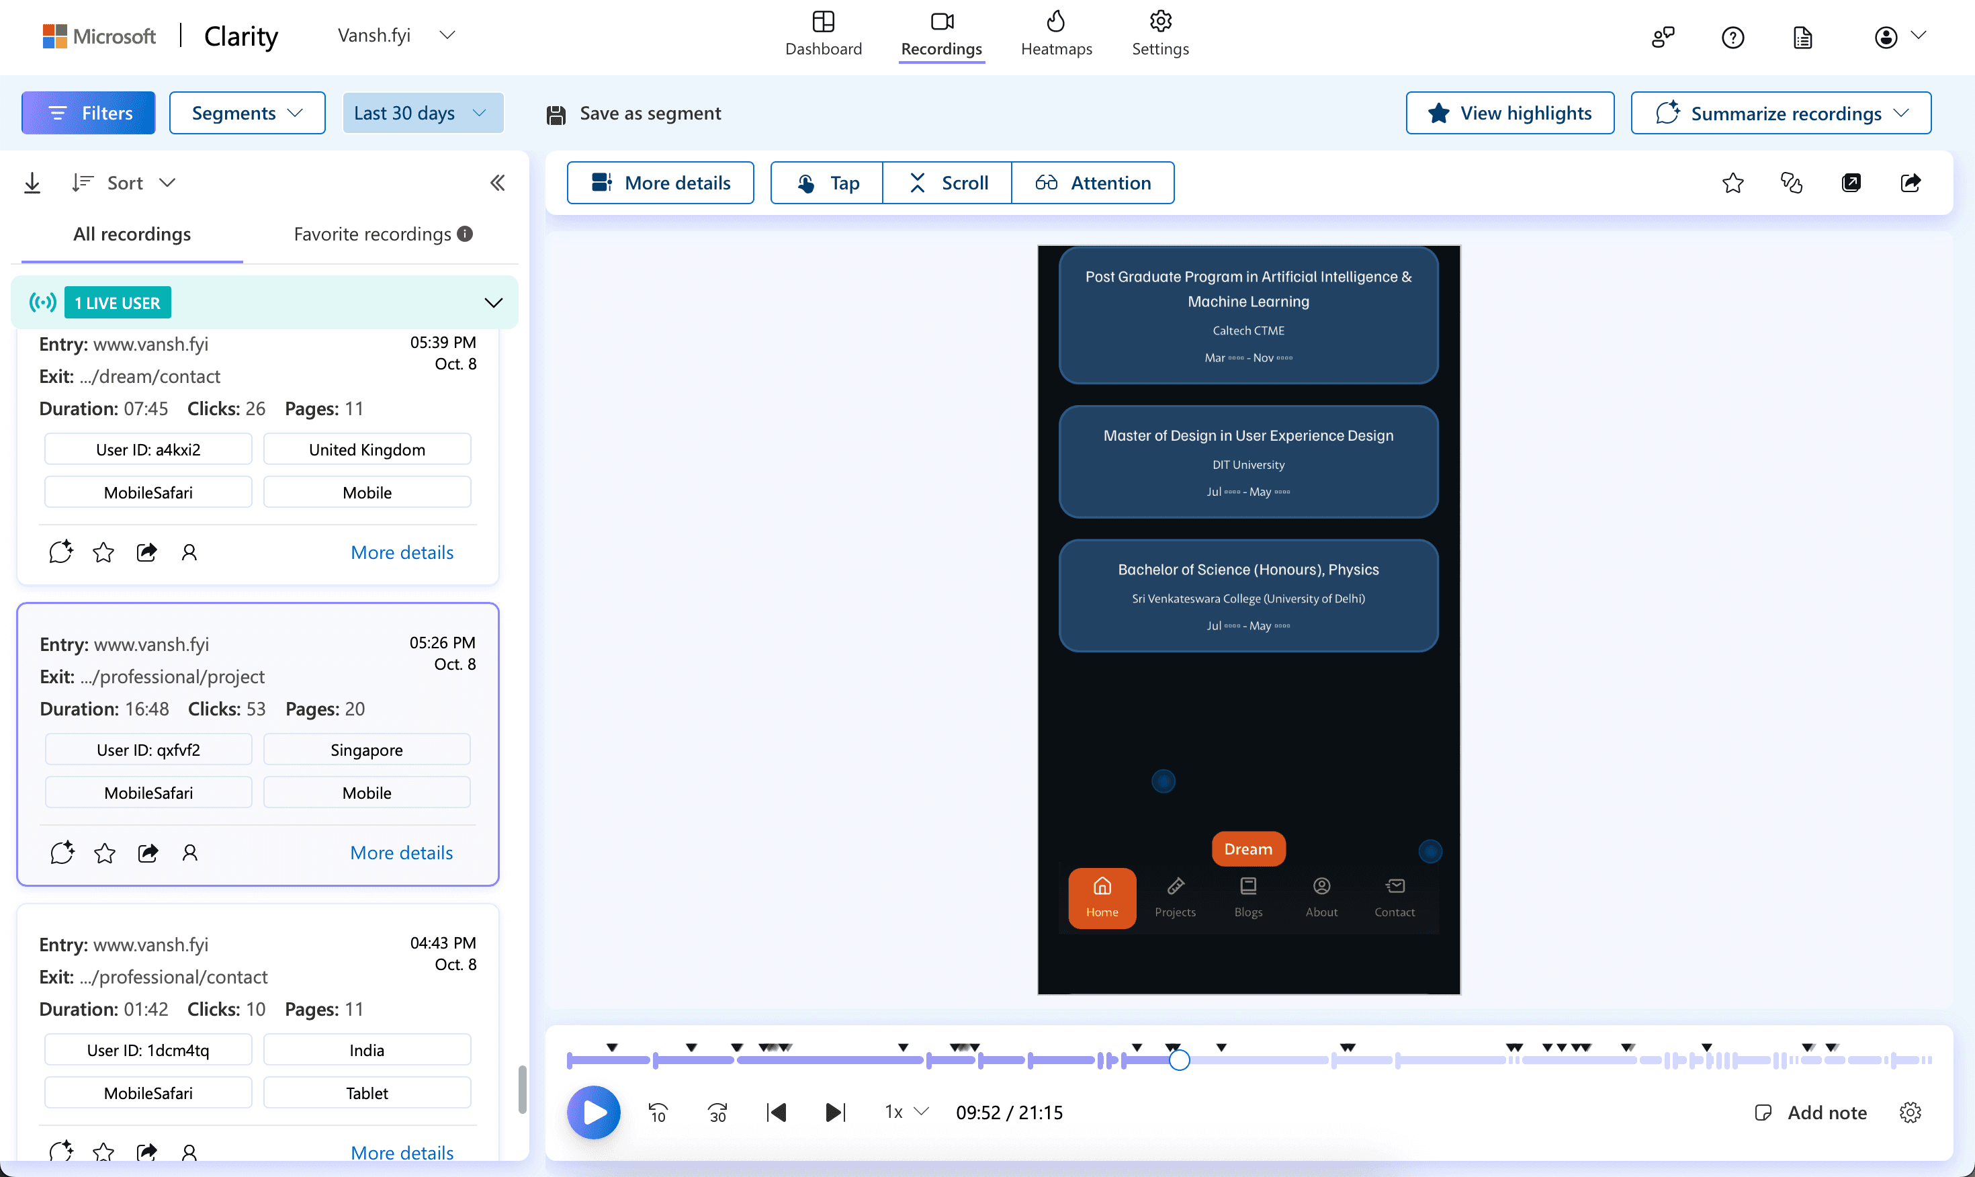Share the current recording from the toolbar

[x=1910, y=183]
